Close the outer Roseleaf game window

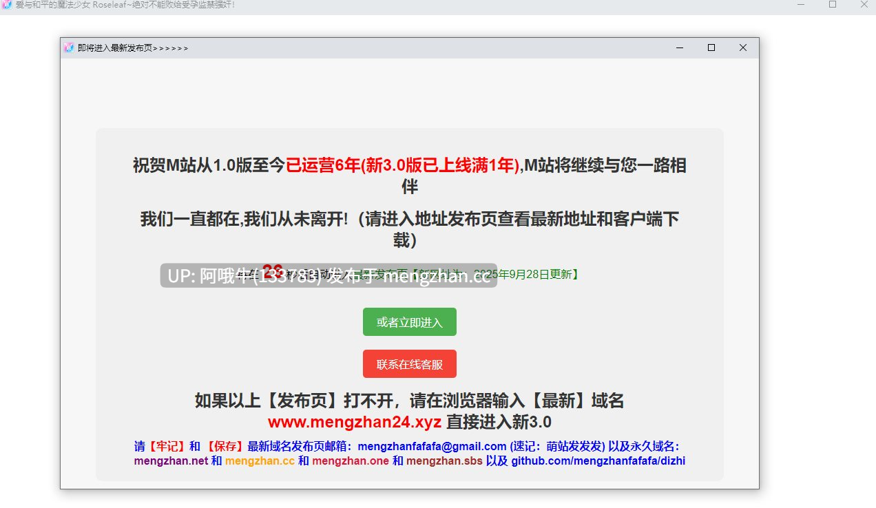864,5
